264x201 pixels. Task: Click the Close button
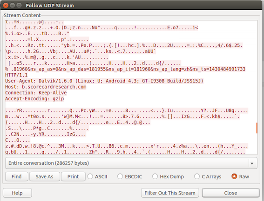[x=230, y=193]
